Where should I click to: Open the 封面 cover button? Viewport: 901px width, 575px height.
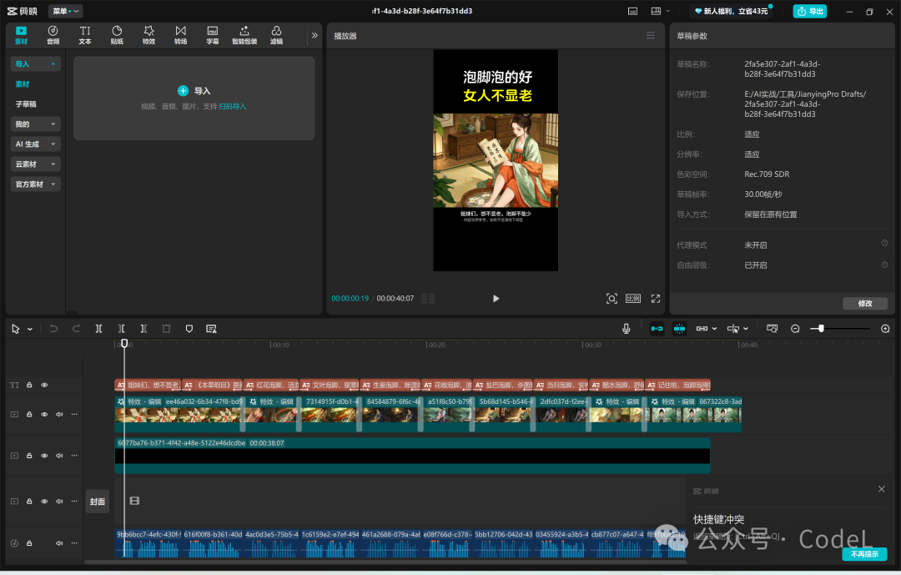(x=97, y=502)
